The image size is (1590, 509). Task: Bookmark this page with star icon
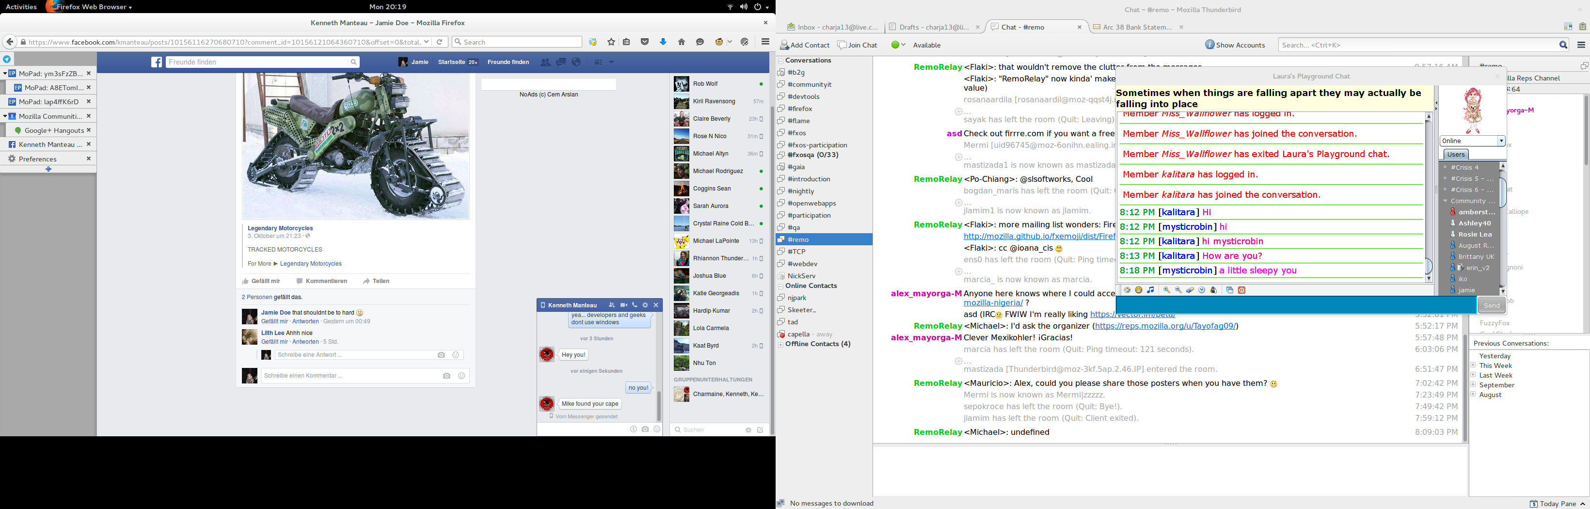click(611, 42)
